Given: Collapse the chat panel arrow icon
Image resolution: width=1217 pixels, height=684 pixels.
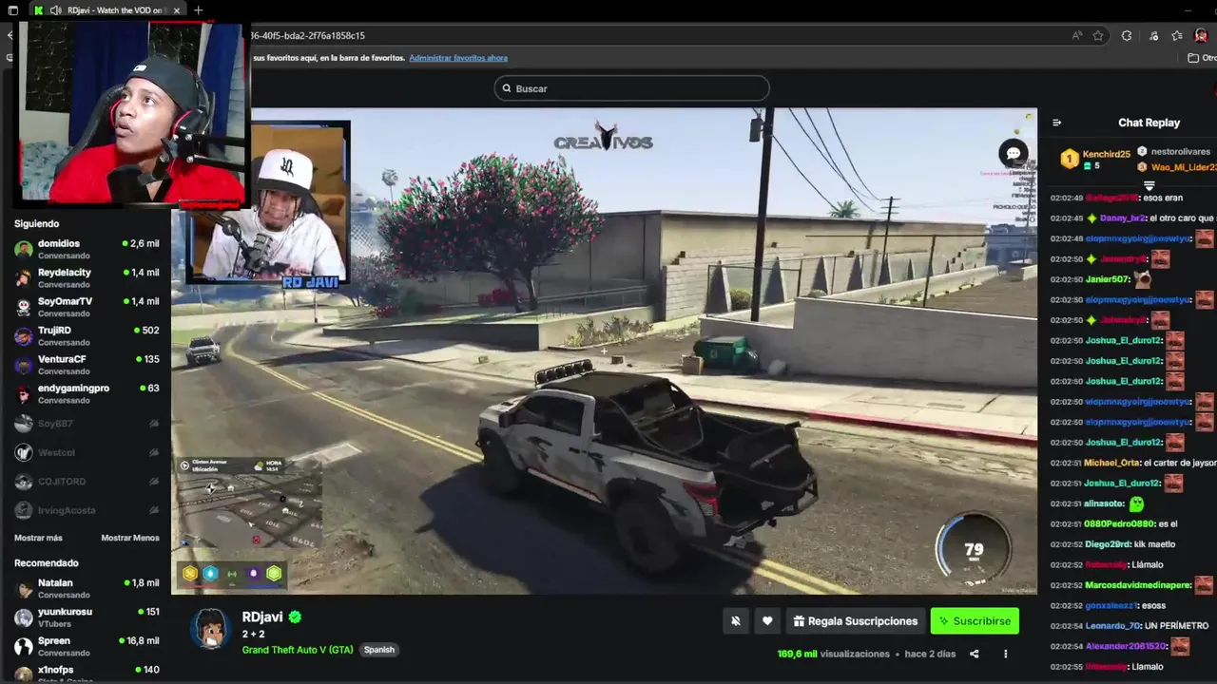Looking at the screenshot, I should [1056, 123].
